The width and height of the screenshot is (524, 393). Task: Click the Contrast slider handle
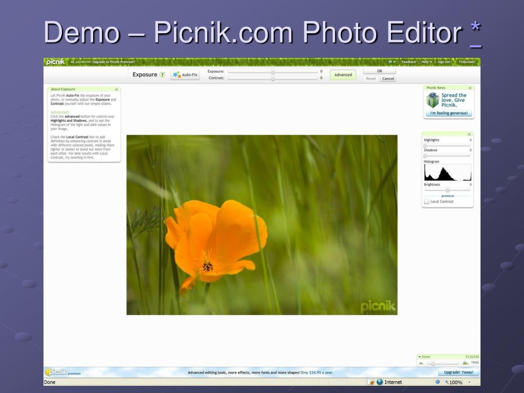(273, 78)
